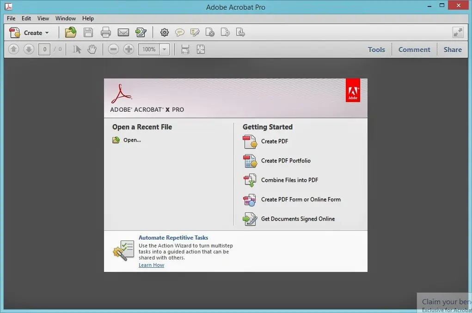Click the Zoom In plus button
This screenshot has height=313, width=472.
click(x=129, y=49)
